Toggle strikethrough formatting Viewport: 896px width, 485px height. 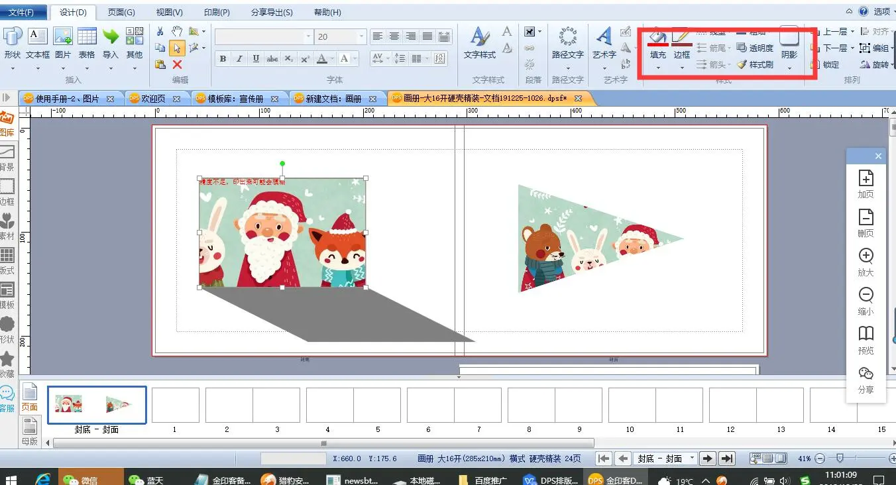tap(272, 59)
